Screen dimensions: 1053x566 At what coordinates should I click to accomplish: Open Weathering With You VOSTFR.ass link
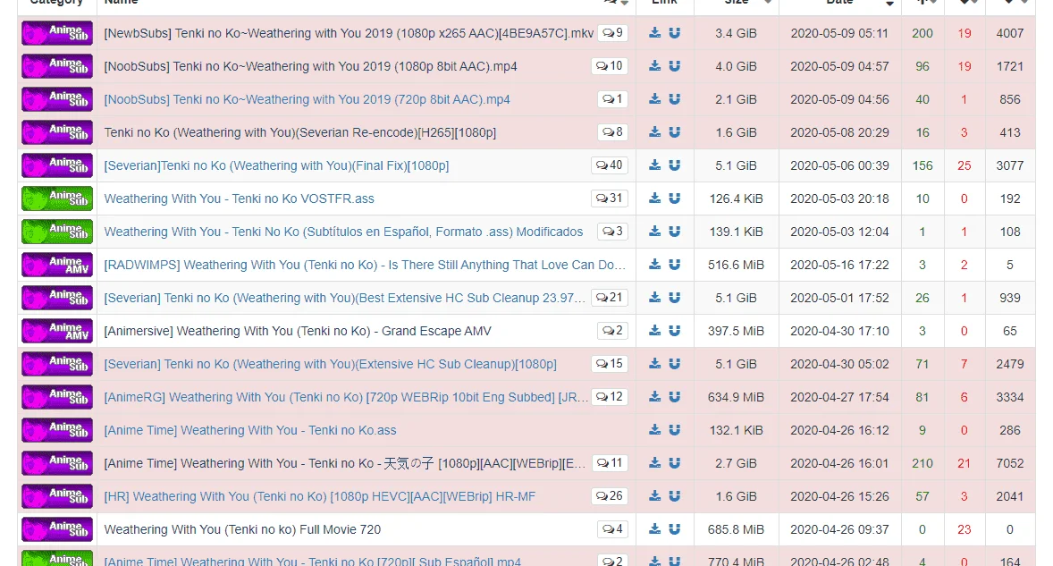pos(239,199)
